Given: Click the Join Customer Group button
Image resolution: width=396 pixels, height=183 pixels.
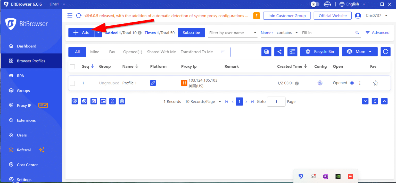Looking at the screenshot, I should click(x=287, y=15).
